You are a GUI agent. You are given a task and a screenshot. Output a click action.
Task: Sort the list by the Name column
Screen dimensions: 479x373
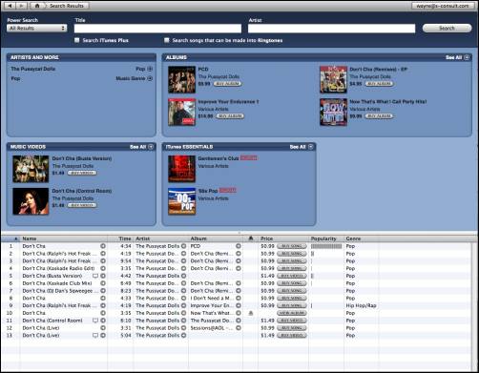pyautogui.click(x=64, y=238)
